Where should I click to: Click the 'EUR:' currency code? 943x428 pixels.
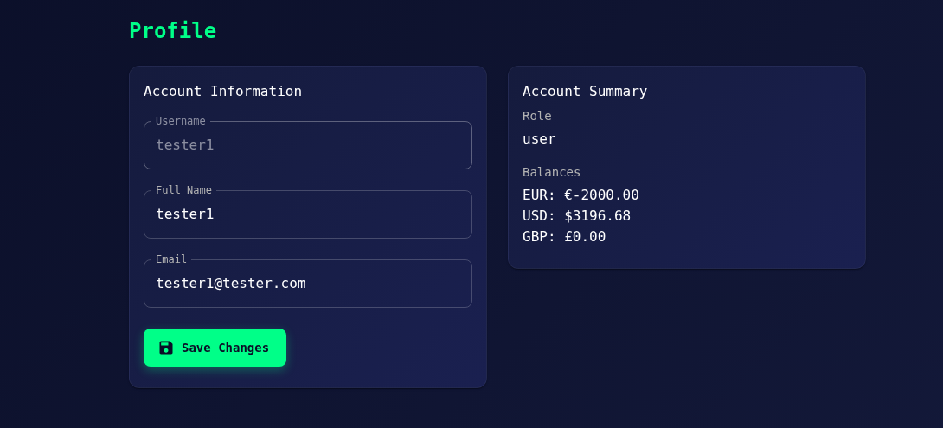click(x=539, y=195)
